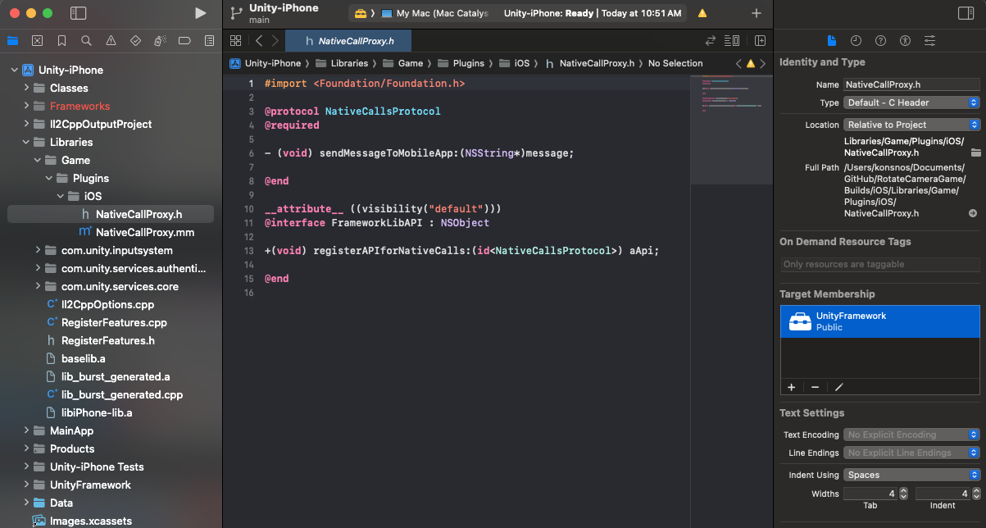Expand the Classes folder
986x528 pixels.
[26, 88]
